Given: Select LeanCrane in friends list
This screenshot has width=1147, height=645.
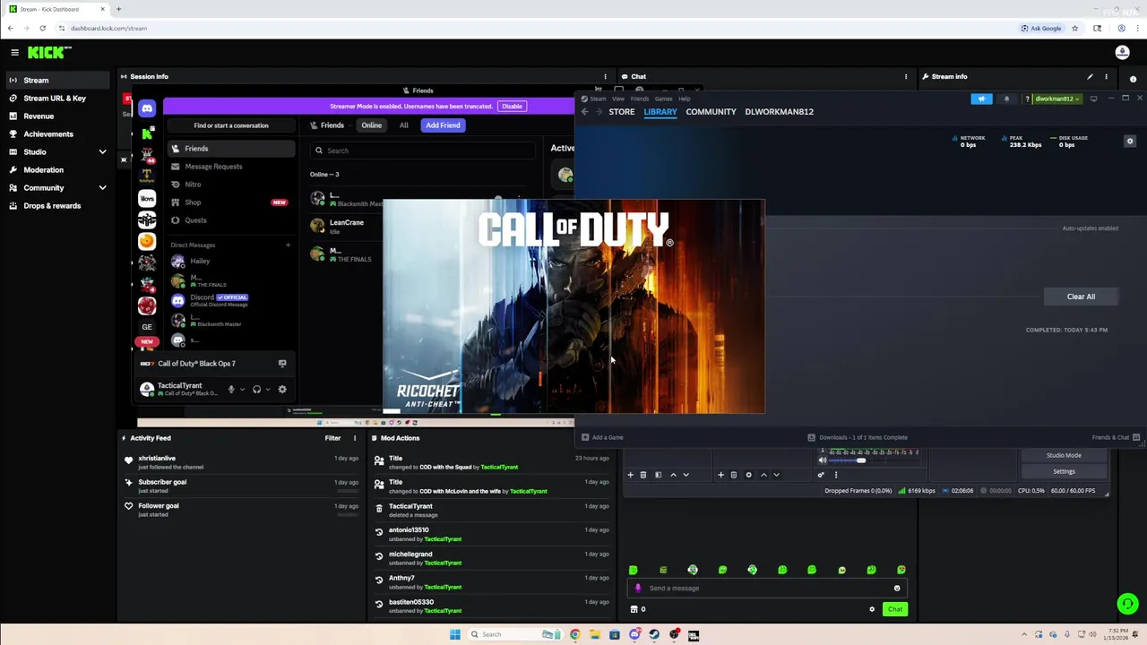Looking at the screenshot, I should 346,226.
